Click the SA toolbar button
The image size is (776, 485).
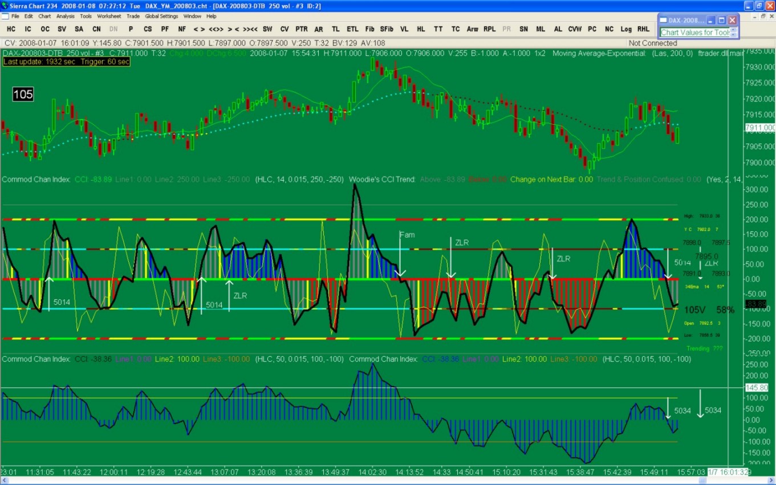coord(79,29)
